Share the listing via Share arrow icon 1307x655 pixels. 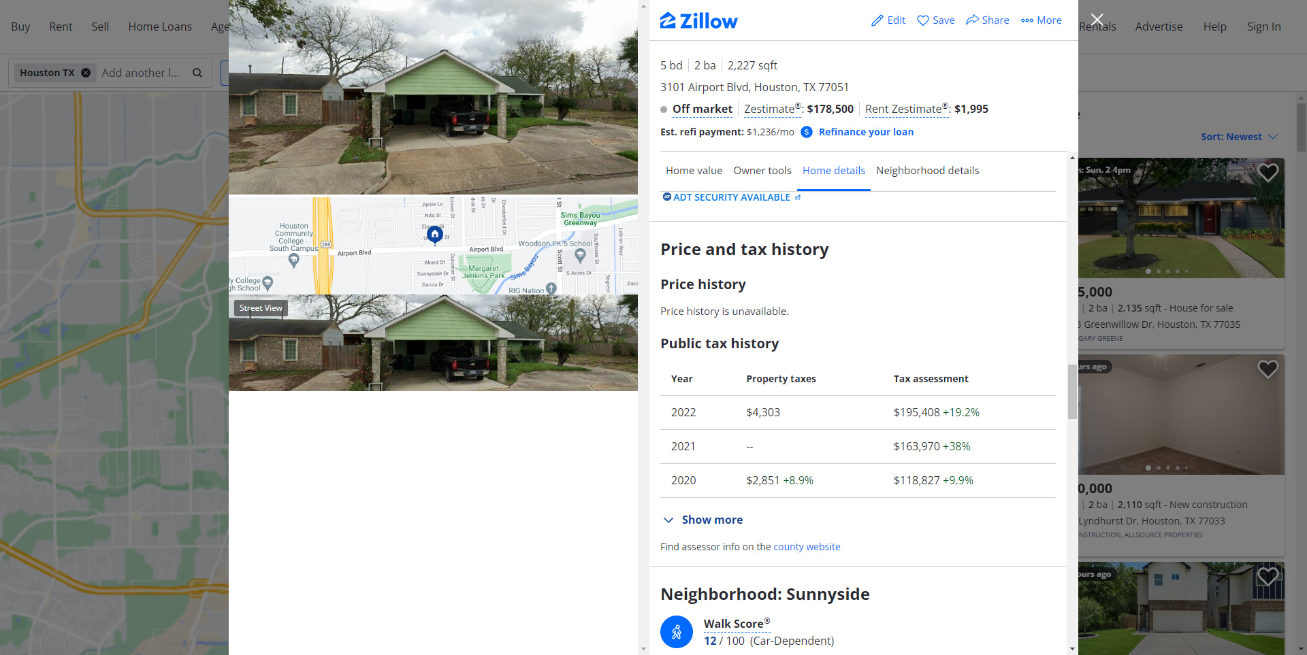(x=972, y=20)
